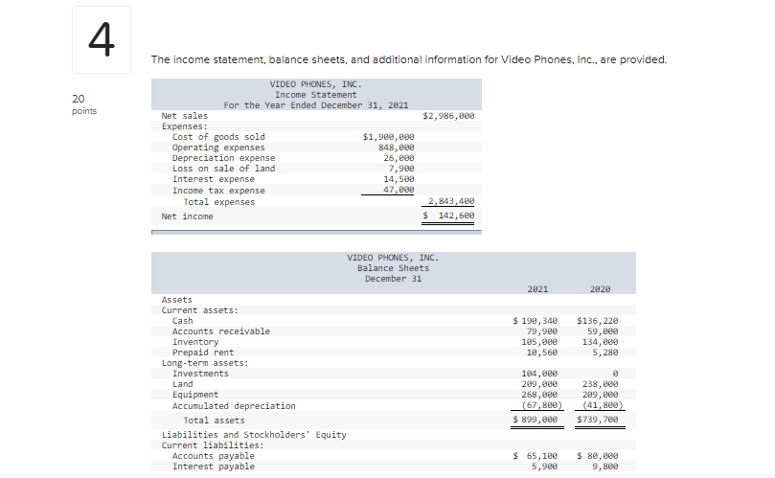Select Operating expenses amount 848,000
The width and height of the screenshot is (775, 478).
397,148
